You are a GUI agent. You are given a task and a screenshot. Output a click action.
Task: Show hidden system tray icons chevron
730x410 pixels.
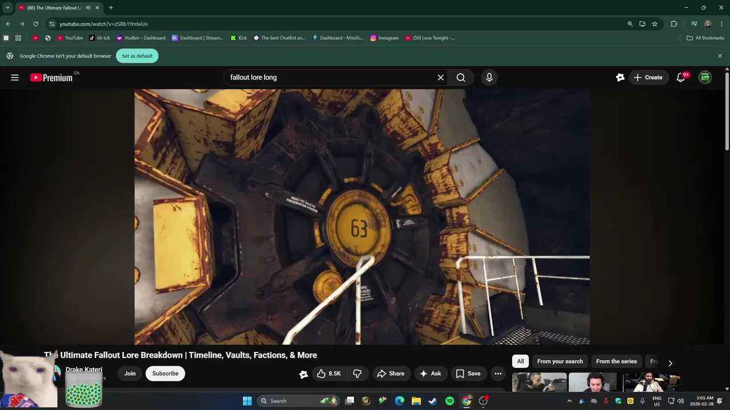[x=569, y=401]
